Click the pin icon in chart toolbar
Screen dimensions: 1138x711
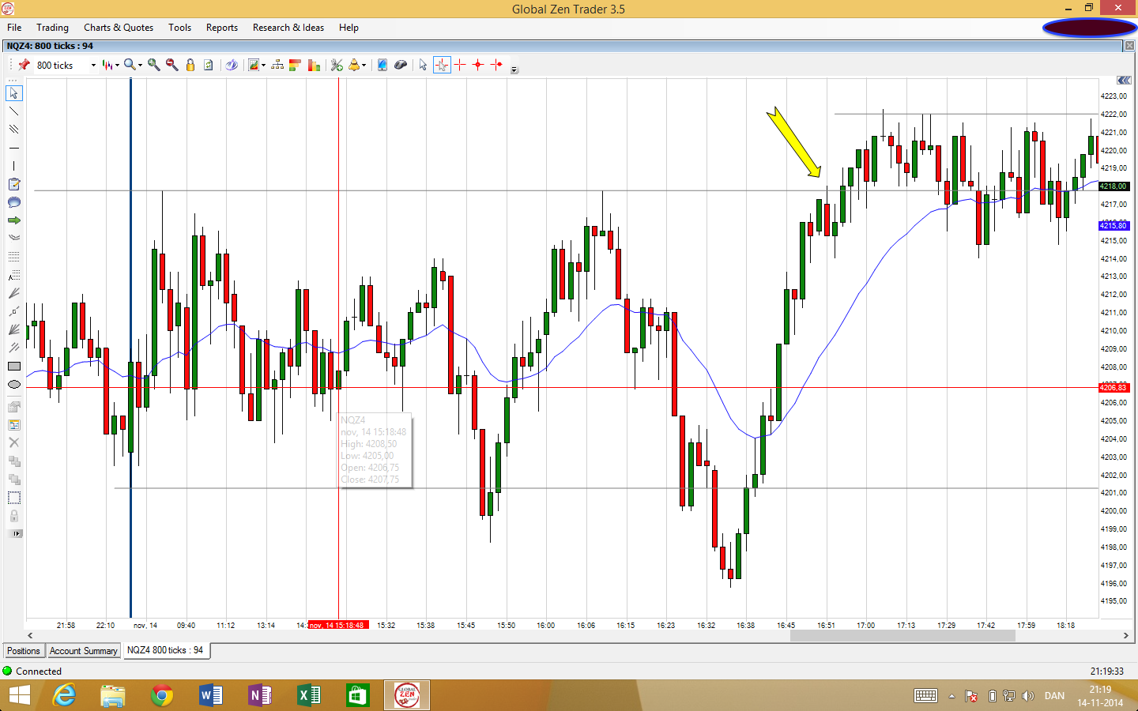(x=24, y=65)
